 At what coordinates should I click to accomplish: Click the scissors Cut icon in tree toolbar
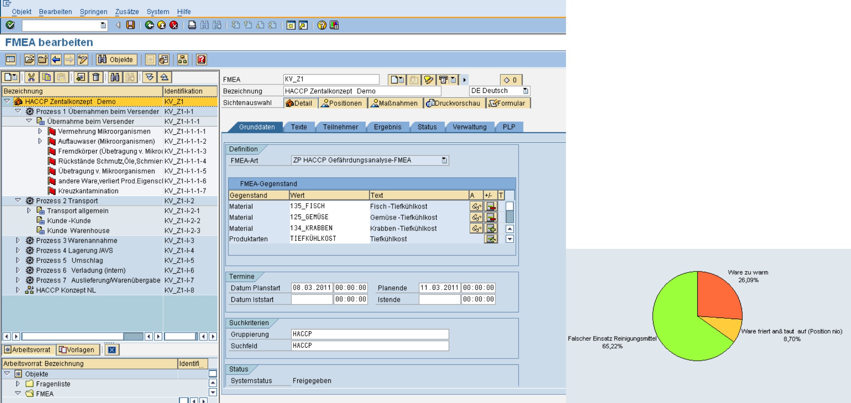(32, 77)
